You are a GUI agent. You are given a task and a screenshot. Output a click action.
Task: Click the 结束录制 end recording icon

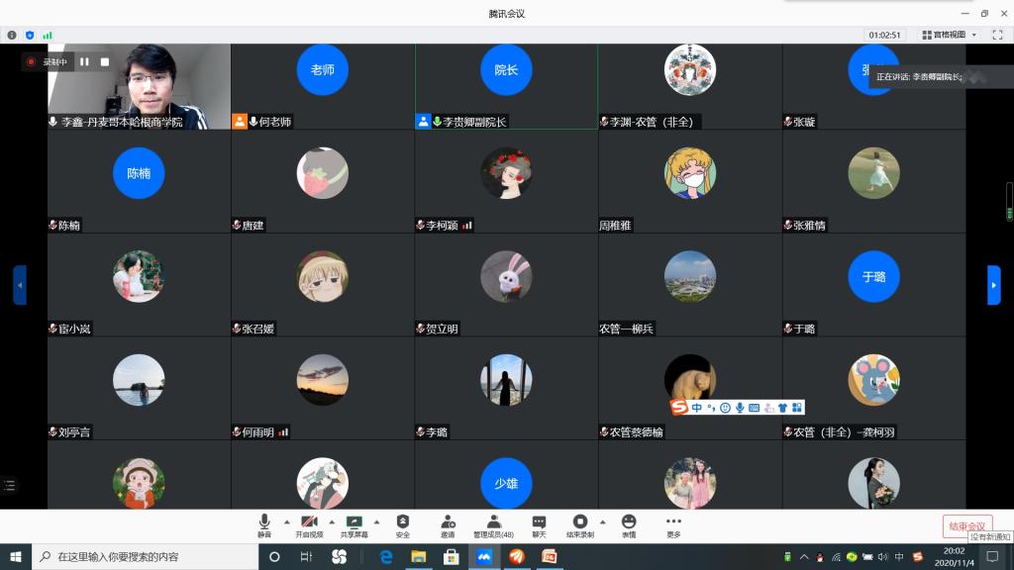[x=580, y=524]
